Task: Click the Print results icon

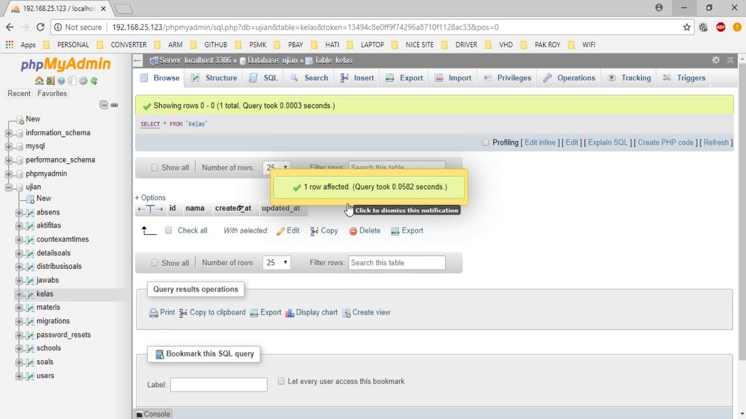Action: [x=154, y=313]
